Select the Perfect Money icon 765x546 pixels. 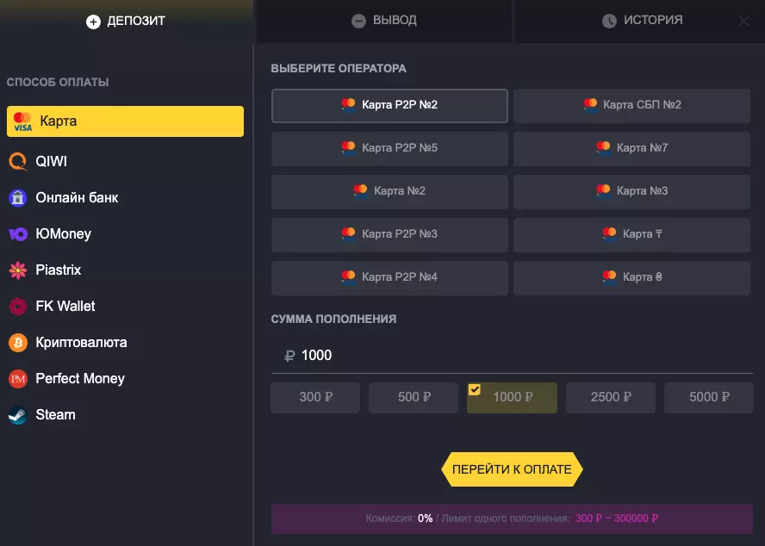tap(18, 378)
